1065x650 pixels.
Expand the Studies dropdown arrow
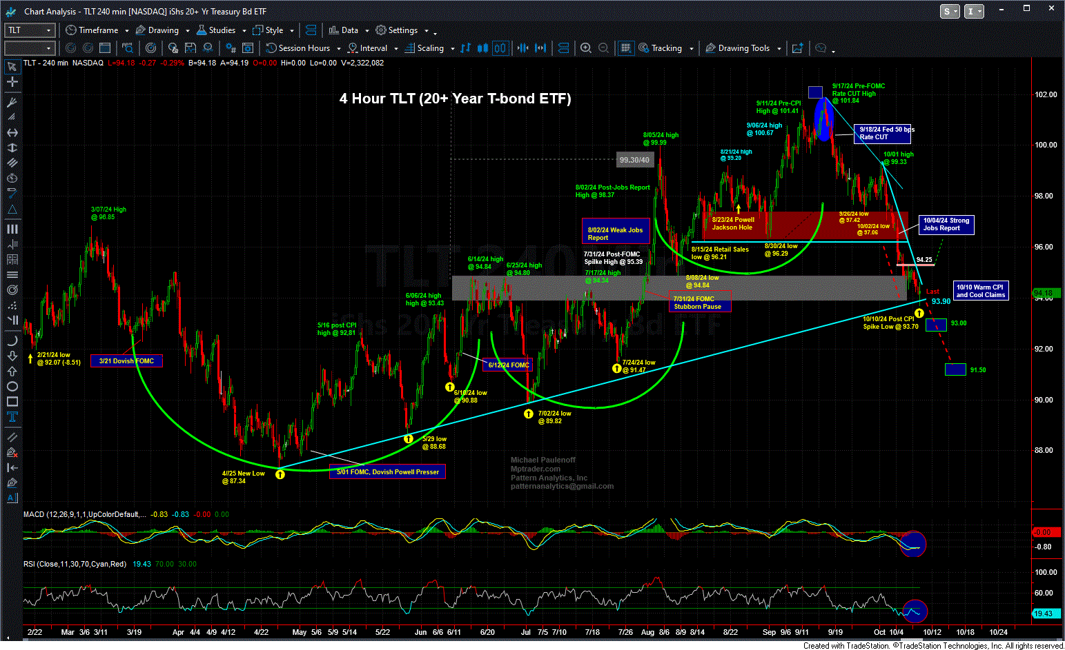click(244, 30)
